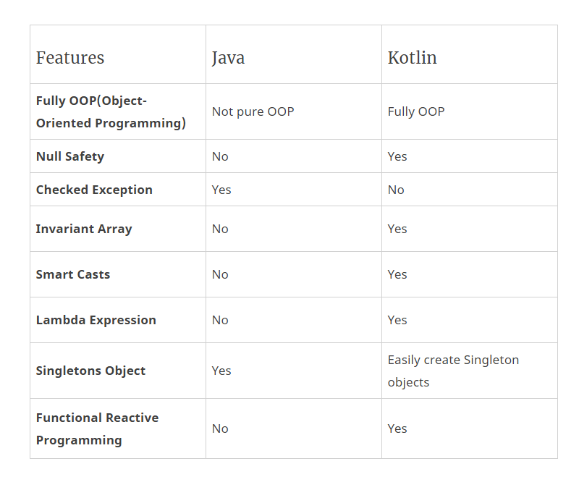This screenshot has height=490, width=579.
Task: Click the "Not pure OOP" Java cell
Action: (x=253, y=111)
